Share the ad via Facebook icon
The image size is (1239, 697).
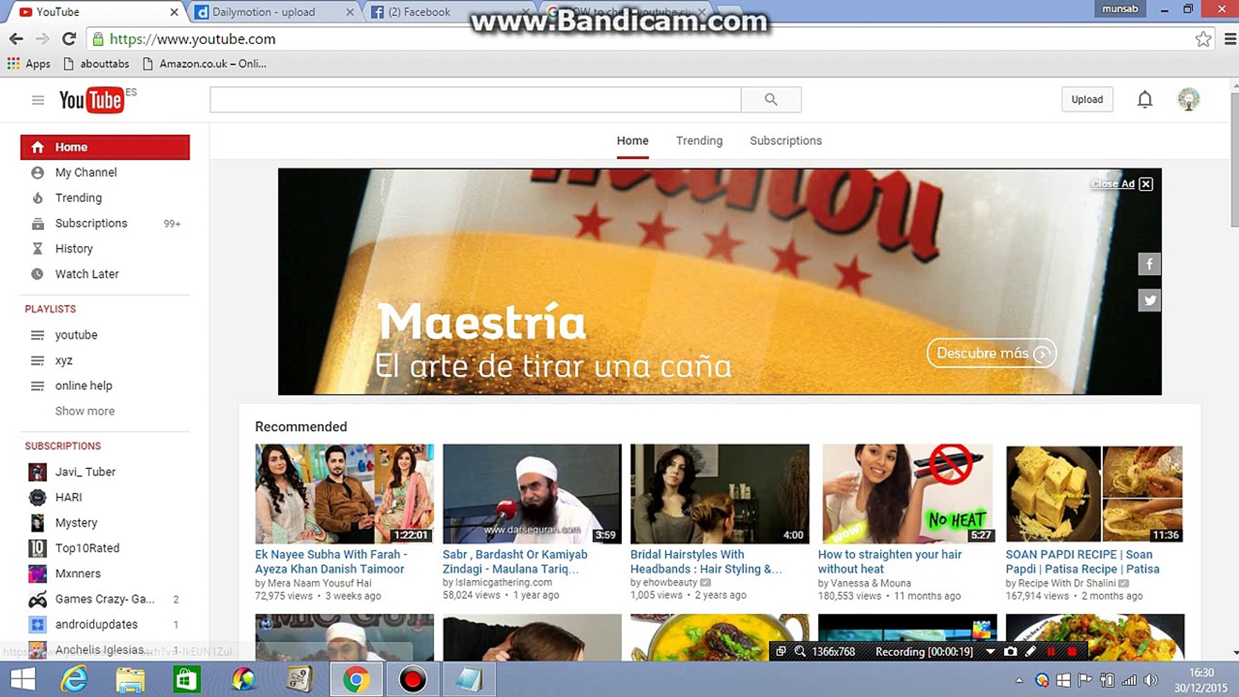[x=1149, y=264]
